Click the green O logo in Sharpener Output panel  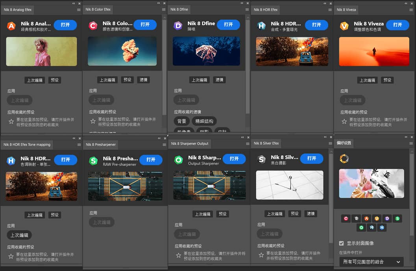coord(179,160)
